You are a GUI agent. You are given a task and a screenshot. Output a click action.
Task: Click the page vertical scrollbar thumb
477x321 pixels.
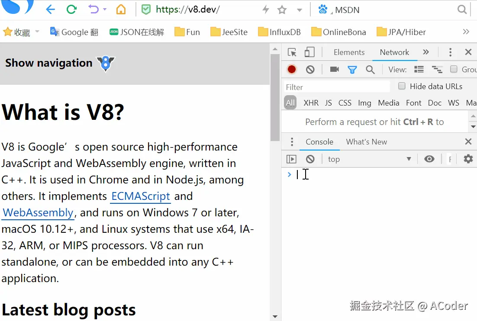(275, 98)
